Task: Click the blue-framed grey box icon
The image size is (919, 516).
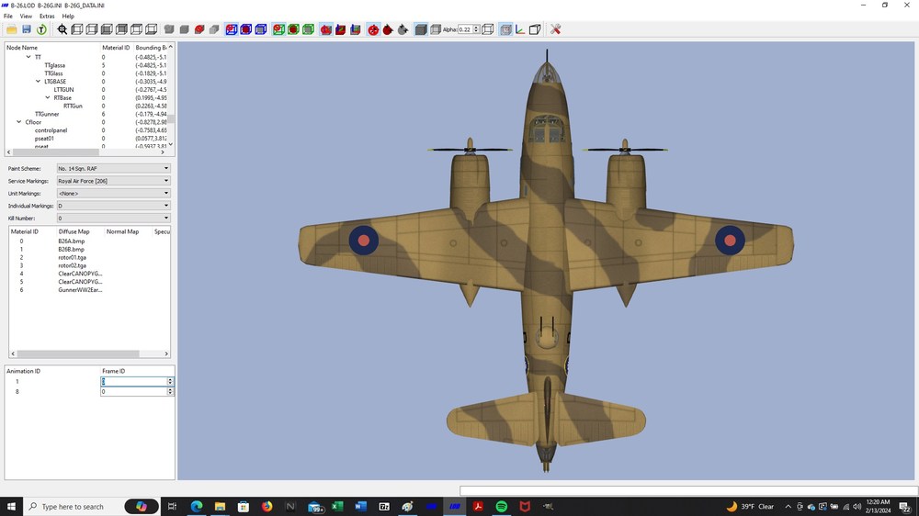Action: coord(261,29)
